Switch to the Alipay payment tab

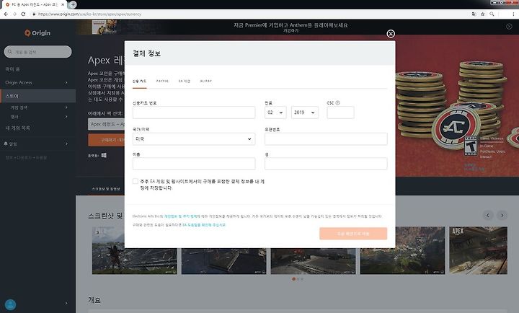[206, 81]
